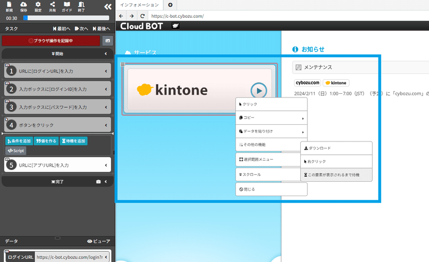Reload the page with refresh icon
Viewport: 429px width, 262px height.
point(142,16)
